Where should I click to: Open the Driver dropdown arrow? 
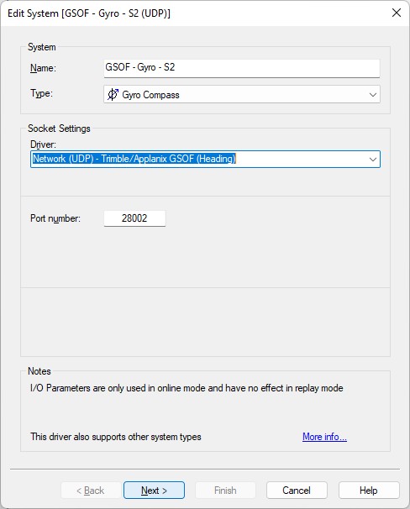click(x=373, y=160)
